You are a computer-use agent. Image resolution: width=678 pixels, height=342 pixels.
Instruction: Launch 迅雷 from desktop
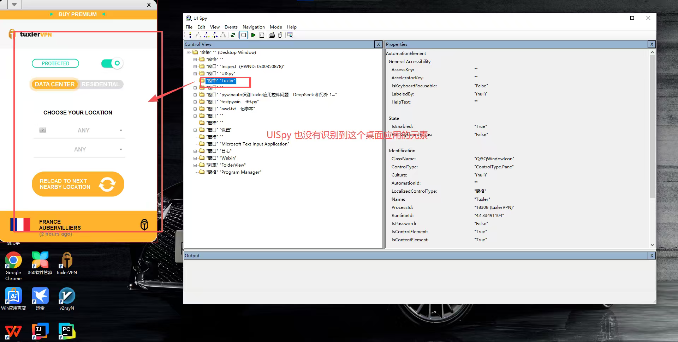40,299
